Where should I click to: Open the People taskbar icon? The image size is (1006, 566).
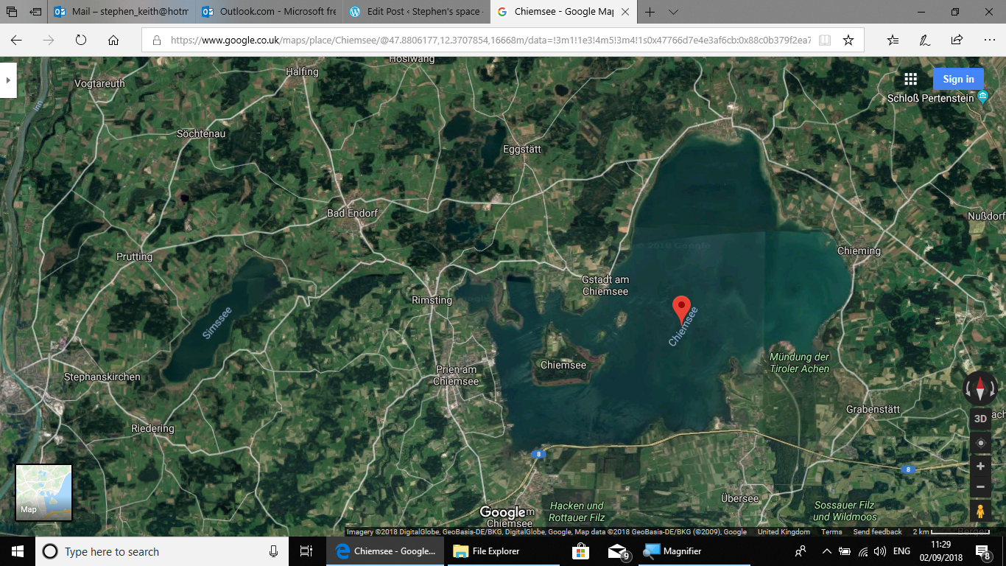coord(801,551)
